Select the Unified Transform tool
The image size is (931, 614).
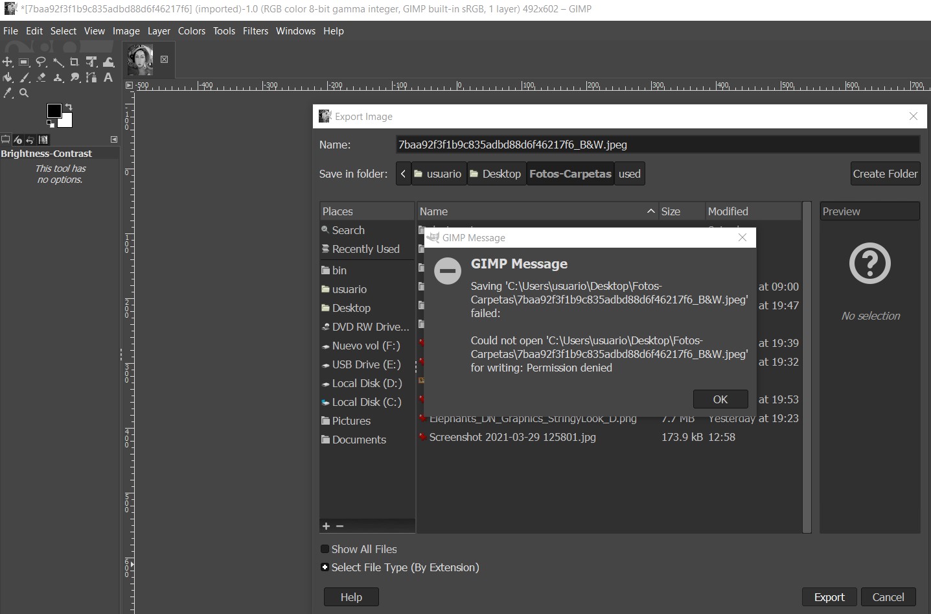pyautogui.click(x=91, y=62)
